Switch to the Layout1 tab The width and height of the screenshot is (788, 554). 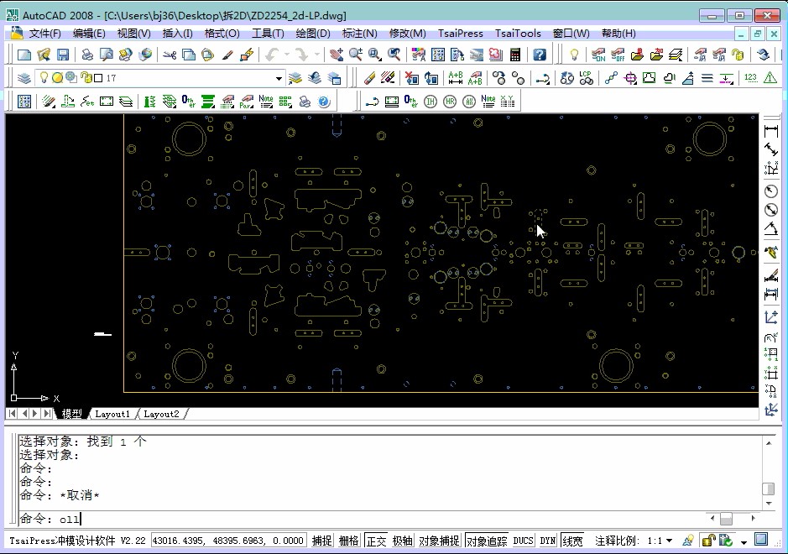(x=112, y=414)
